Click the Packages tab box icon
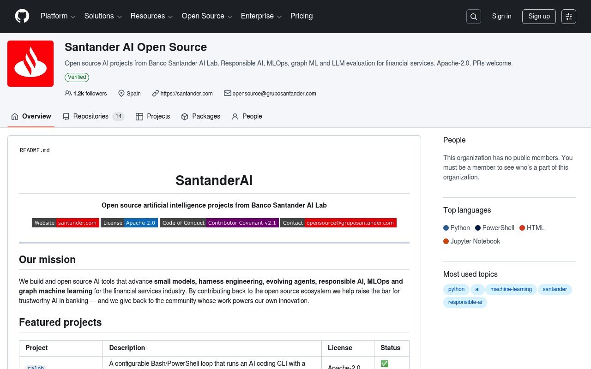This screenshot has width=591, height=369. (185, 117)
